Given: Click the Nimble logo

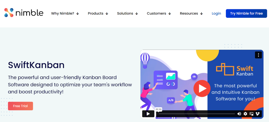Looking at the screenshot, I should point(24,13).
